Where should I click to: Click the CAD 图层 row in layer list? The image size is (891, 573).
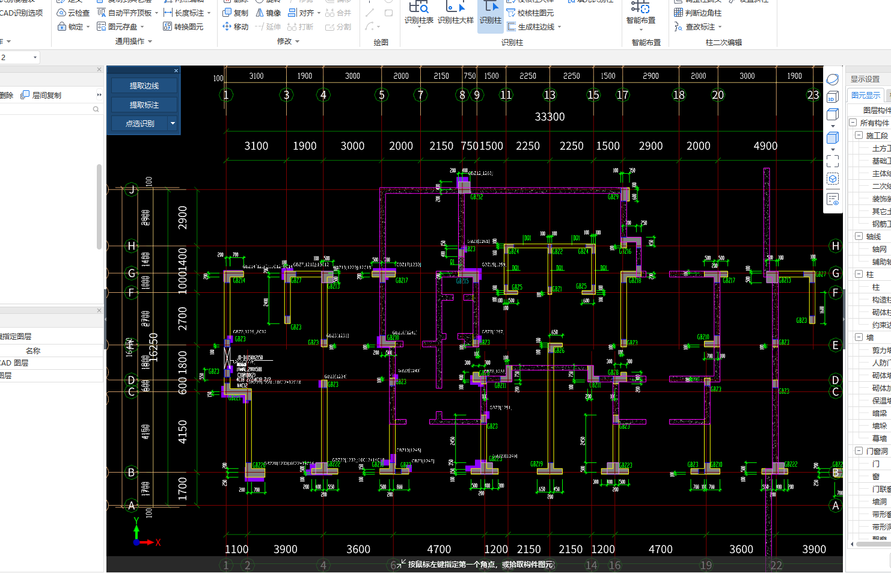pos(51,363)
